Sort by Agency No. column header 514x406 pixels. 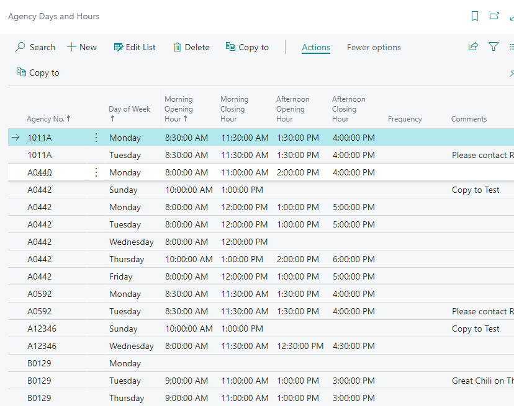click(48, 119)
